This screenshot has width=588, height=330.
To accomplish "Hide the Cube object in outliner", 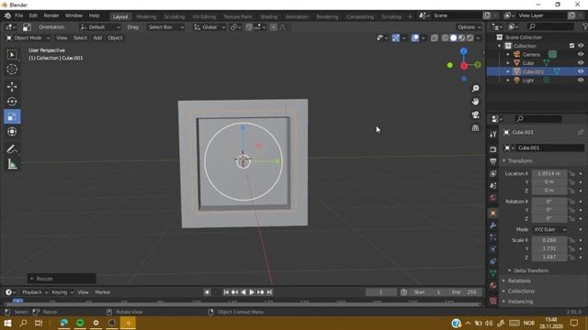I will pos(581,63).
